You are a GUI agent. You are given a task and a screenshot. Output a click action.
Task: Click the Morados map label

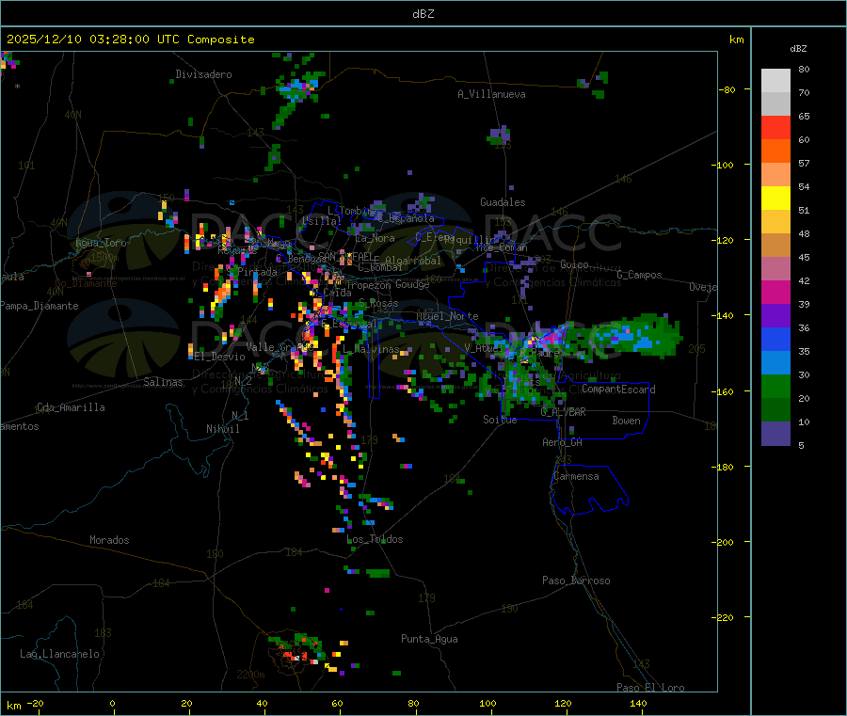click(109, 540)
